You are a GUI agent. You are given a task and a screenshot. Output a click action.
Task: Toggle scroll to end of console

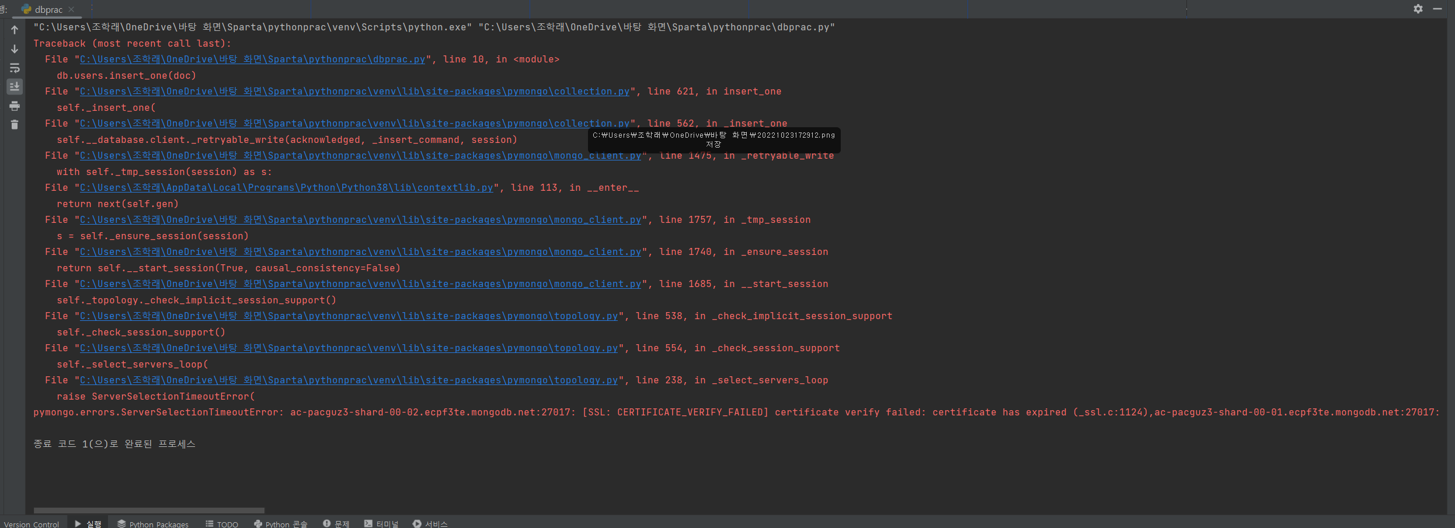(15, 86)
